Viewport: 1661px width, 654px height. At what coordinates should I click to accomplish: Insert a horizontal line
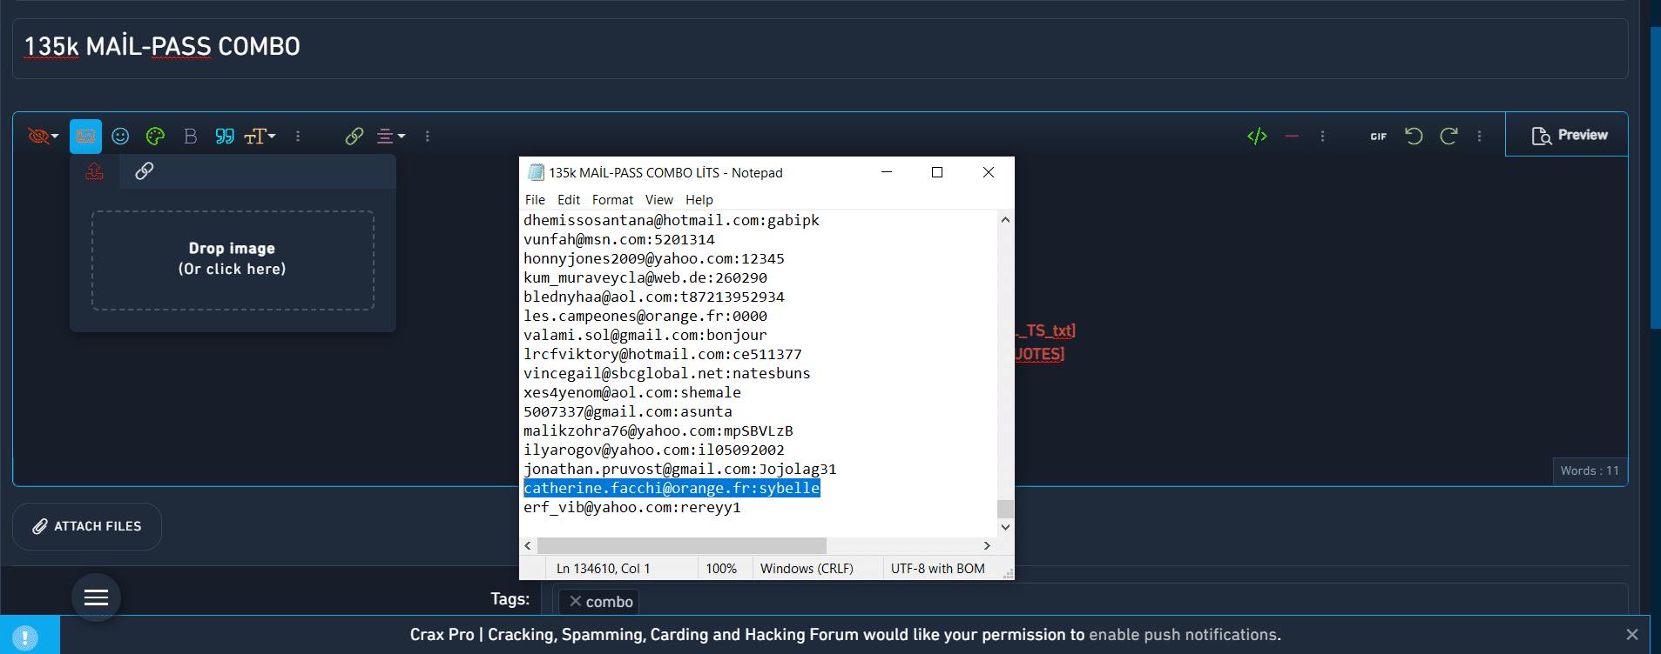(x=1292, y=137)
